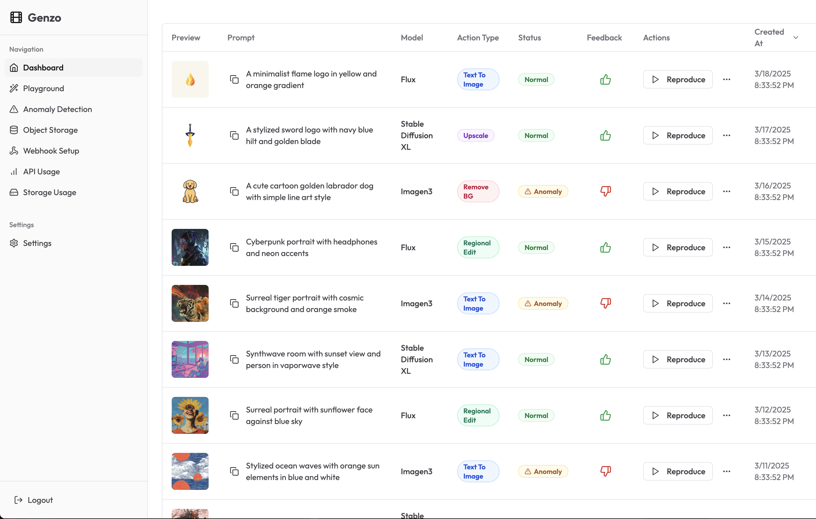
Task: Open the sunflower face preview thumbnail
Action: click(x=190, y=415)
